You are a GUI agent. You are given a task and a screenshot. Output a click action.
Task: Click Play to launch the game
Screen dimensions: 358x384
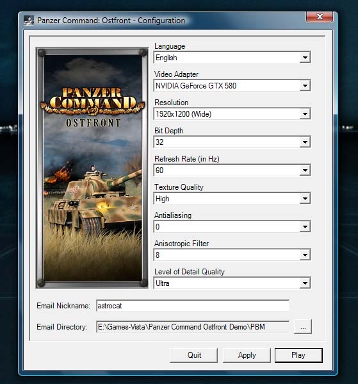[x=298, y=355]
